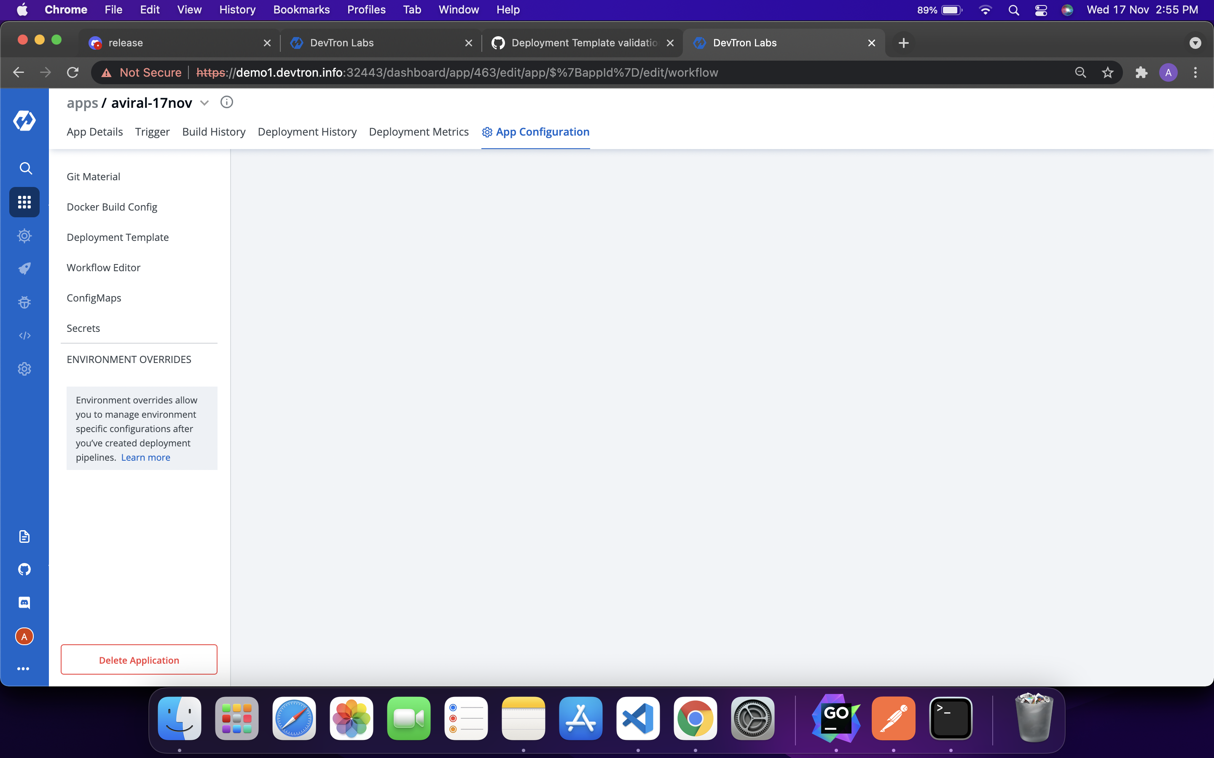This screenshot has height=758, width=1214.
Task: Open the GitHub icon in sidebar
Action: 24,569
